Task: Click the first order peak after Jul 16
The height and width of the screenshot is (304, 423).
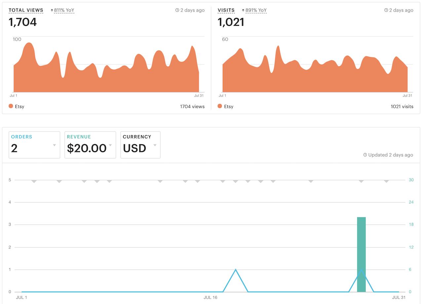Action: pyautogui.click(x=236, y=270)
